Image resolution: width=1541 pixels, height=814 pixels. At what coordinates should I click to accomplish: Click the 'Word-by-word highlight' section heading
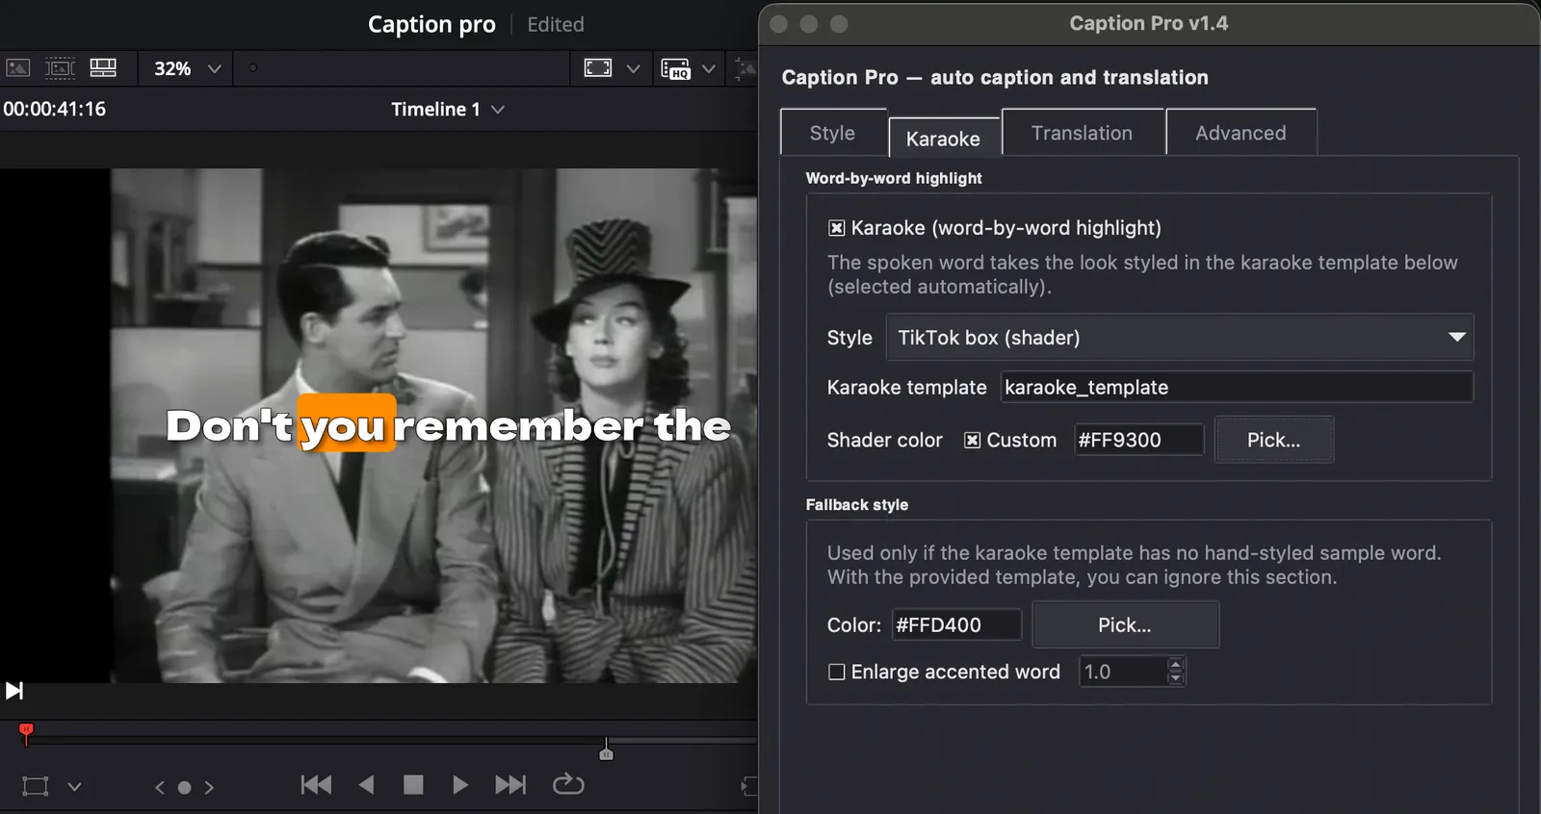pyautogui.click(x=894, y=178)
